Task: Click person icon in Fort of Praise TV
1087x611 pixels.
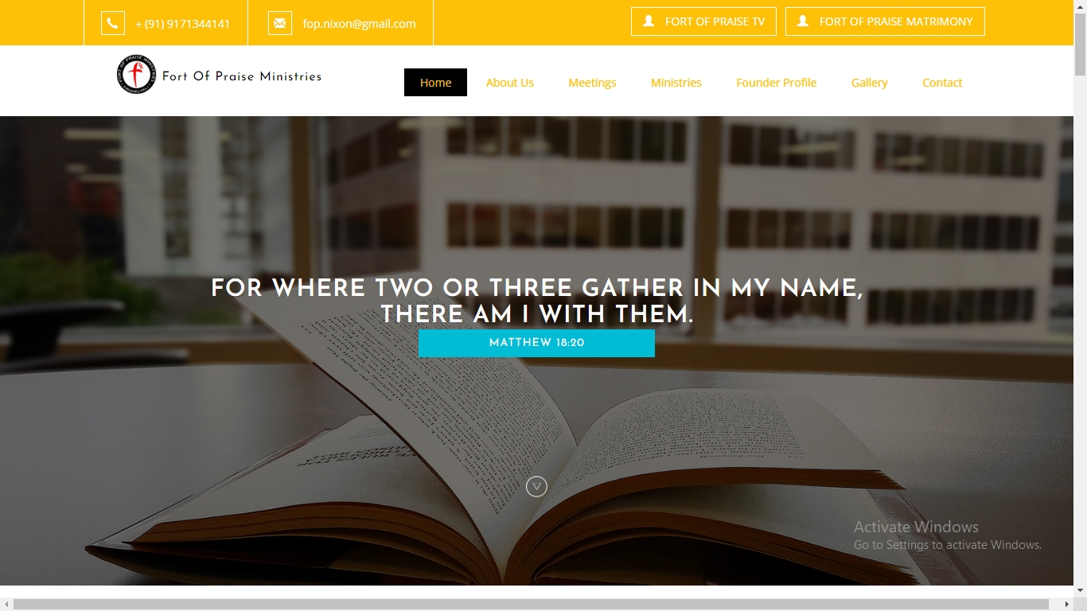Action: click(x=649, y=21)
